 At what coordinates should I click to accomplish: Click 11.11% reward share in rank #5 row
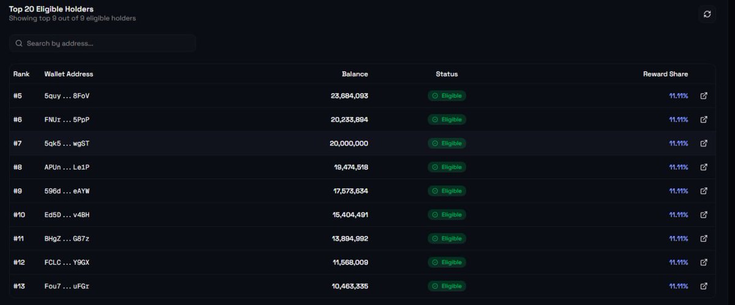click(x=679, y=96)
